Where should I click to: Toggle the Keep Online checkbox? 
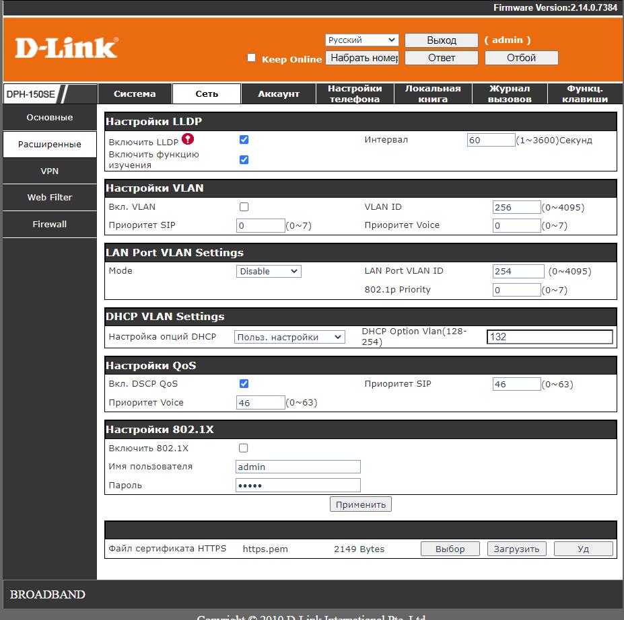pyautogui.click(x=251, y=58)
